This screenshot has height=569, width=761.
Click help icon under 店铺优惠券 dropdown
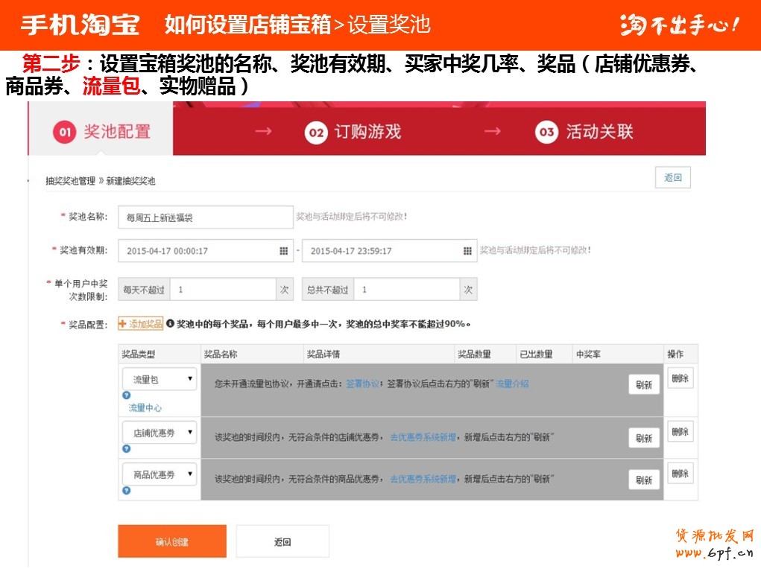point(127,448)
